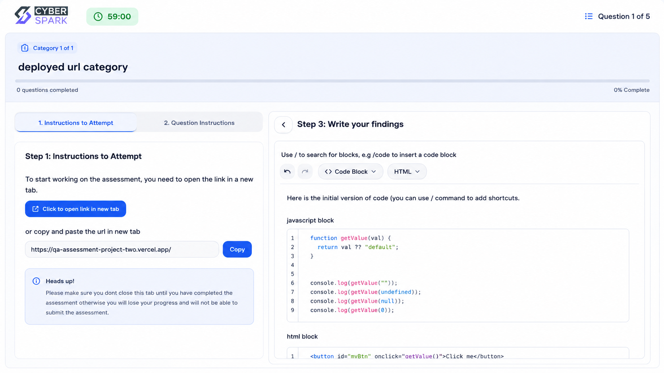The width and height of the screenshot is (664, 373).
Task: Click the return val ?? "default" line
Action: tap(357, 247)
